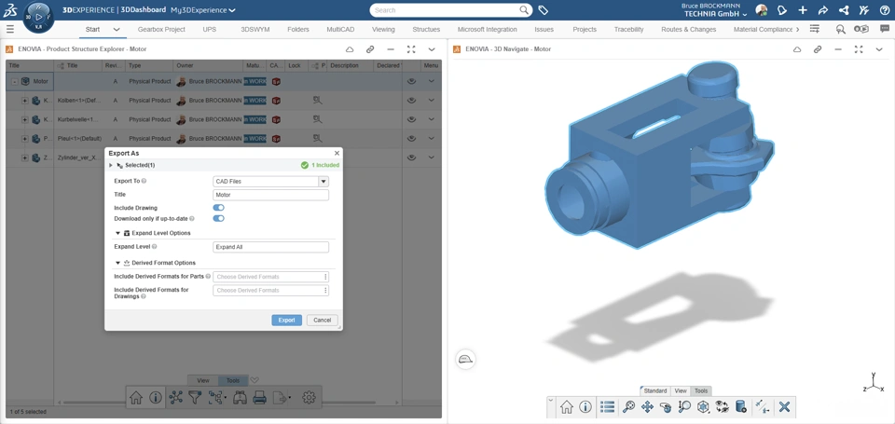Click the printer icon in Explorer toolbar
Screen dimensions: 895x424
click(x=260, y=398)
